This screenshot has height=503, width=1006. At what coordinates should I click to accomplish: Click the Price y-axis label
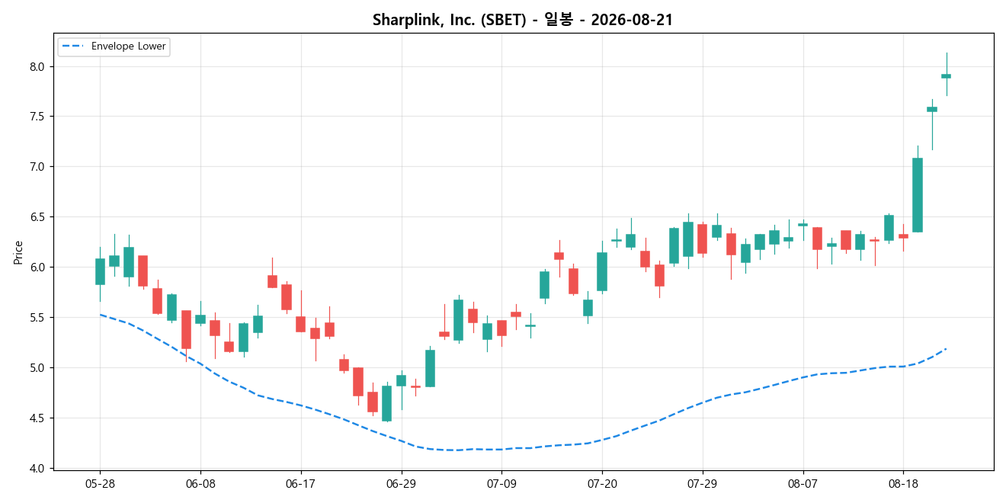coord(18,251)
